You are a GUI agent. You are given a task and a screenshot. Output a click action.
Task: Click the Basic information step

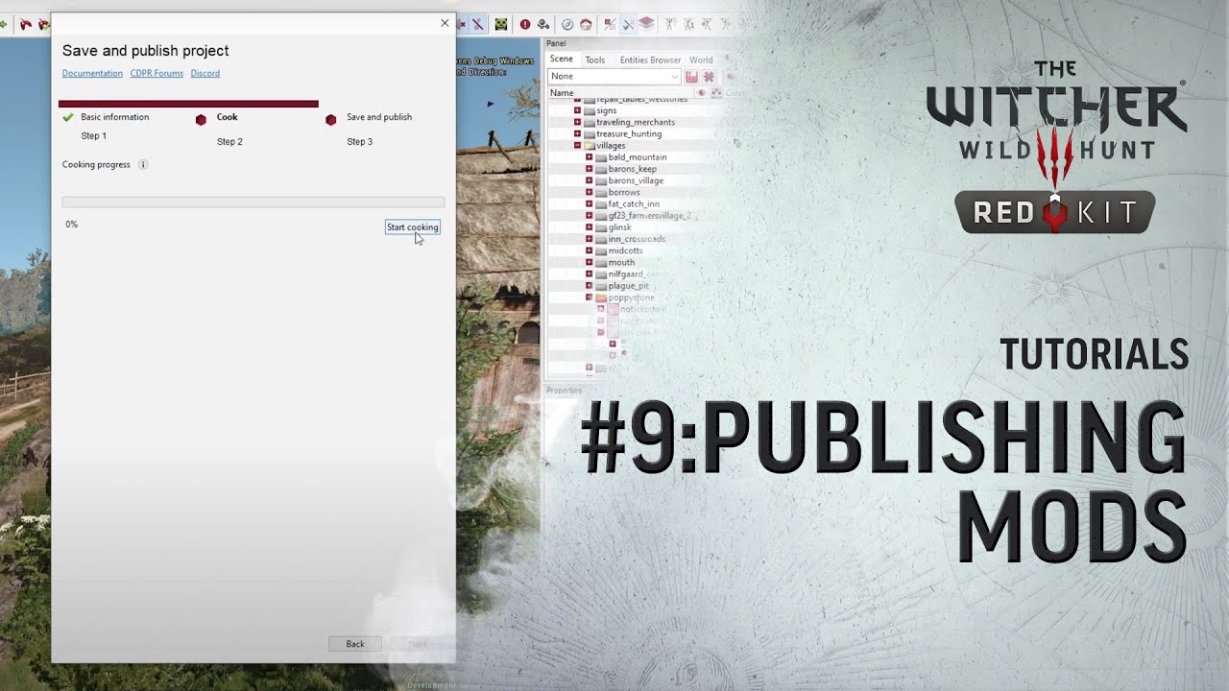(115, 117)
